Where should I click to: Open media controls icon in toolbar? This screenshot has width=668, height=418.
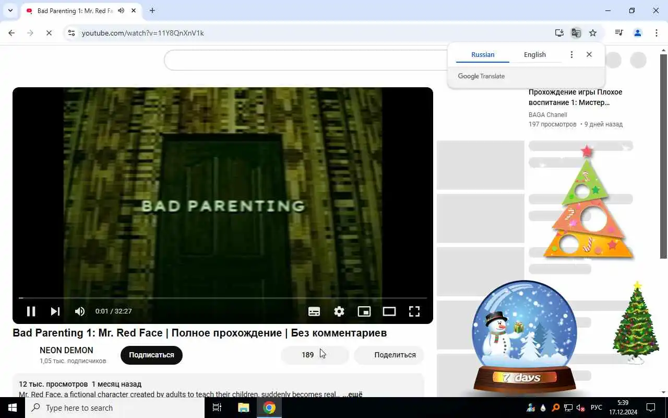[619, 33]
